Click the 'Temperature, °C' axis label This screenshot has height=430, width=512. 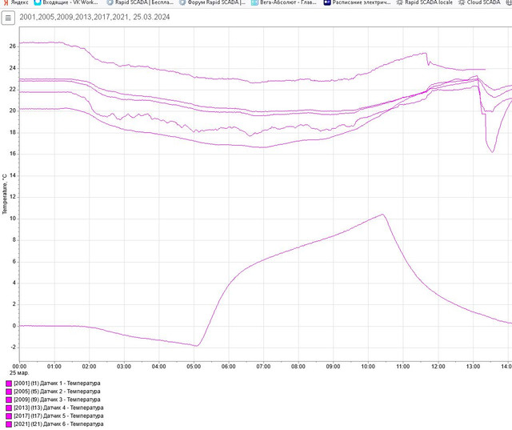[x=5, y=194]
